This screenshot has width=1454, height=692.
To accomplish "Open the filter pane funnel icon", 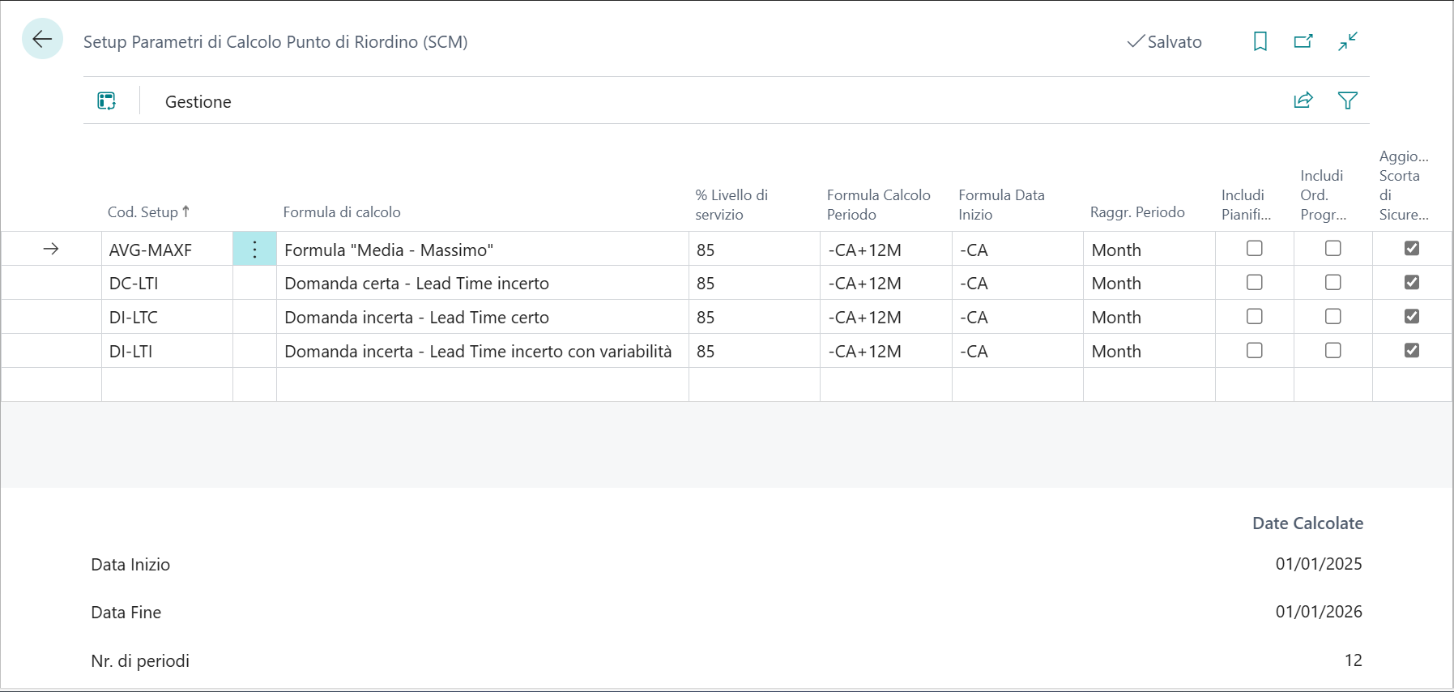I will coord(1347,100).
